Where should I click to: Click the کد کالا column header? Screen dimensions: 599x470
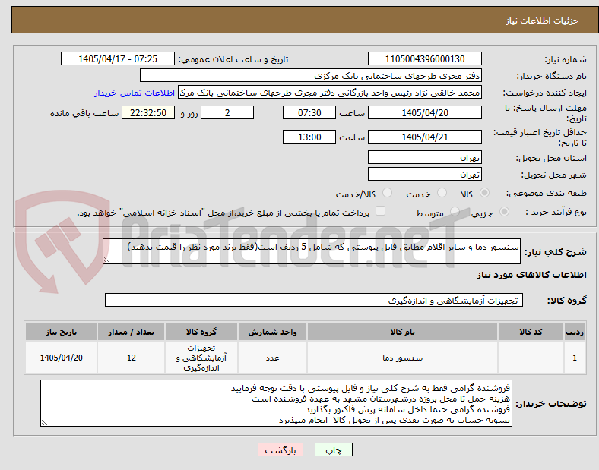pyautogui.click(x=531, y=332)
